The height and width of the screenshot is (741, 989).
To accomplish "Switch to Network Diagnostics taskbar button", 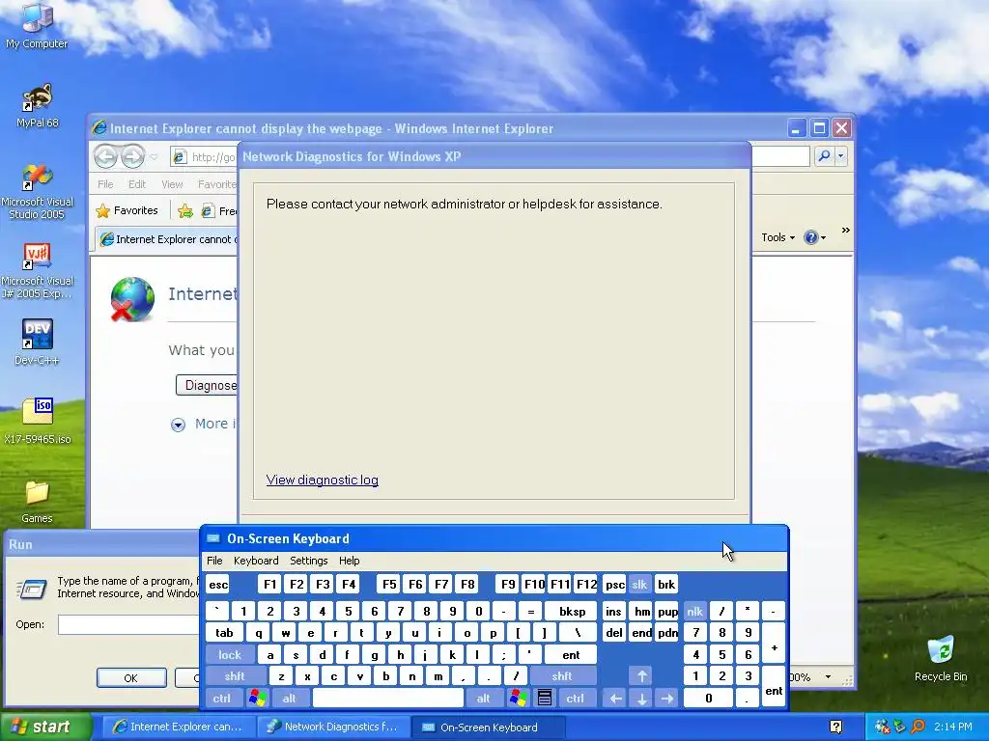I will [332, 727].
